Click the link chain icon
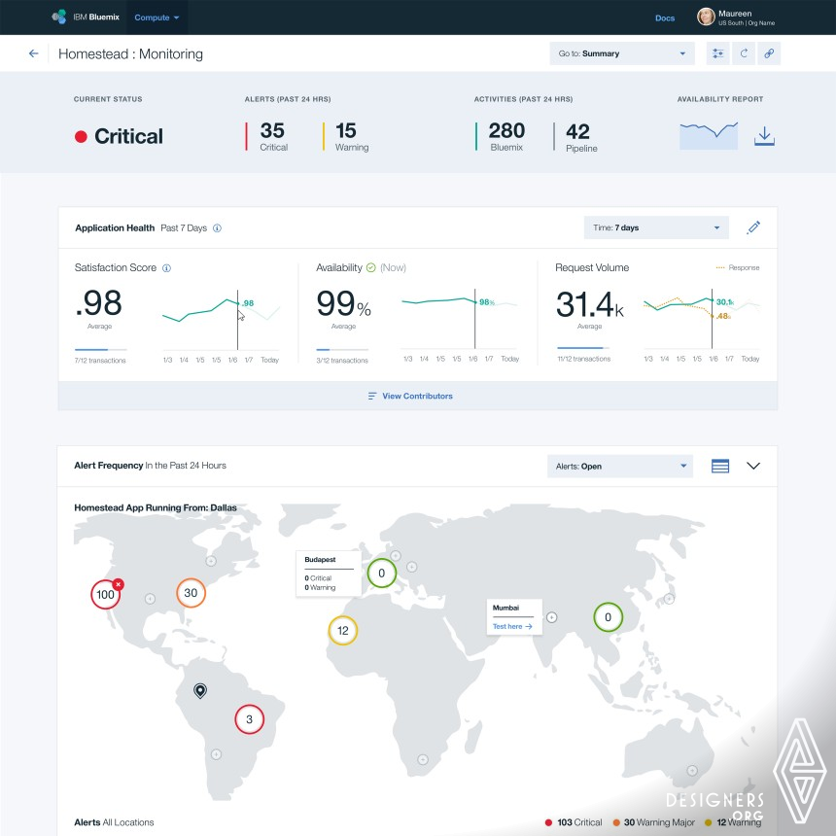The width and height of the screenshot is (836, 836). point(769,53)
